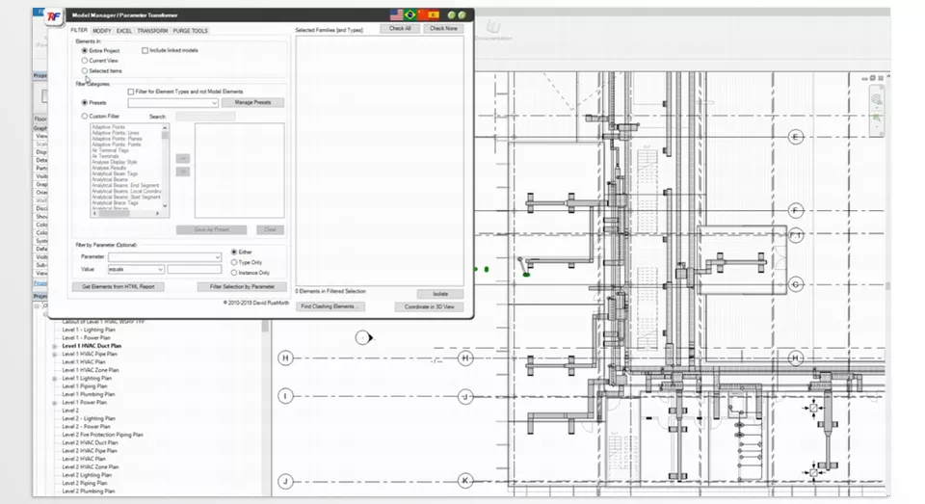
Task: Click the second green round button in the title bar
Action: (x=462, y=14)
